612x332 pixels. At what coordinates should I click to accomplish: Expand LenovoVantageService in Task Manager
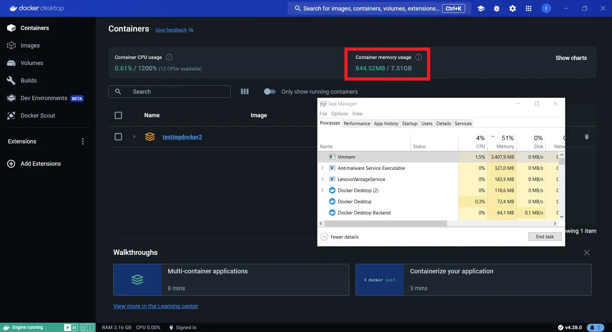tap(323, 179)
